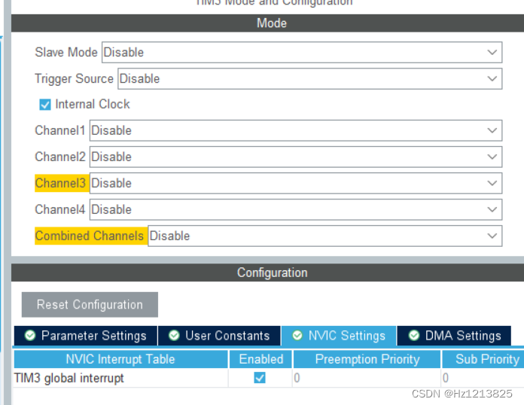Screen dimensions: 524x405
Task: Toggle TIM3 global interrupt Enabled checkbox
Action: click(x=260, y=378)
